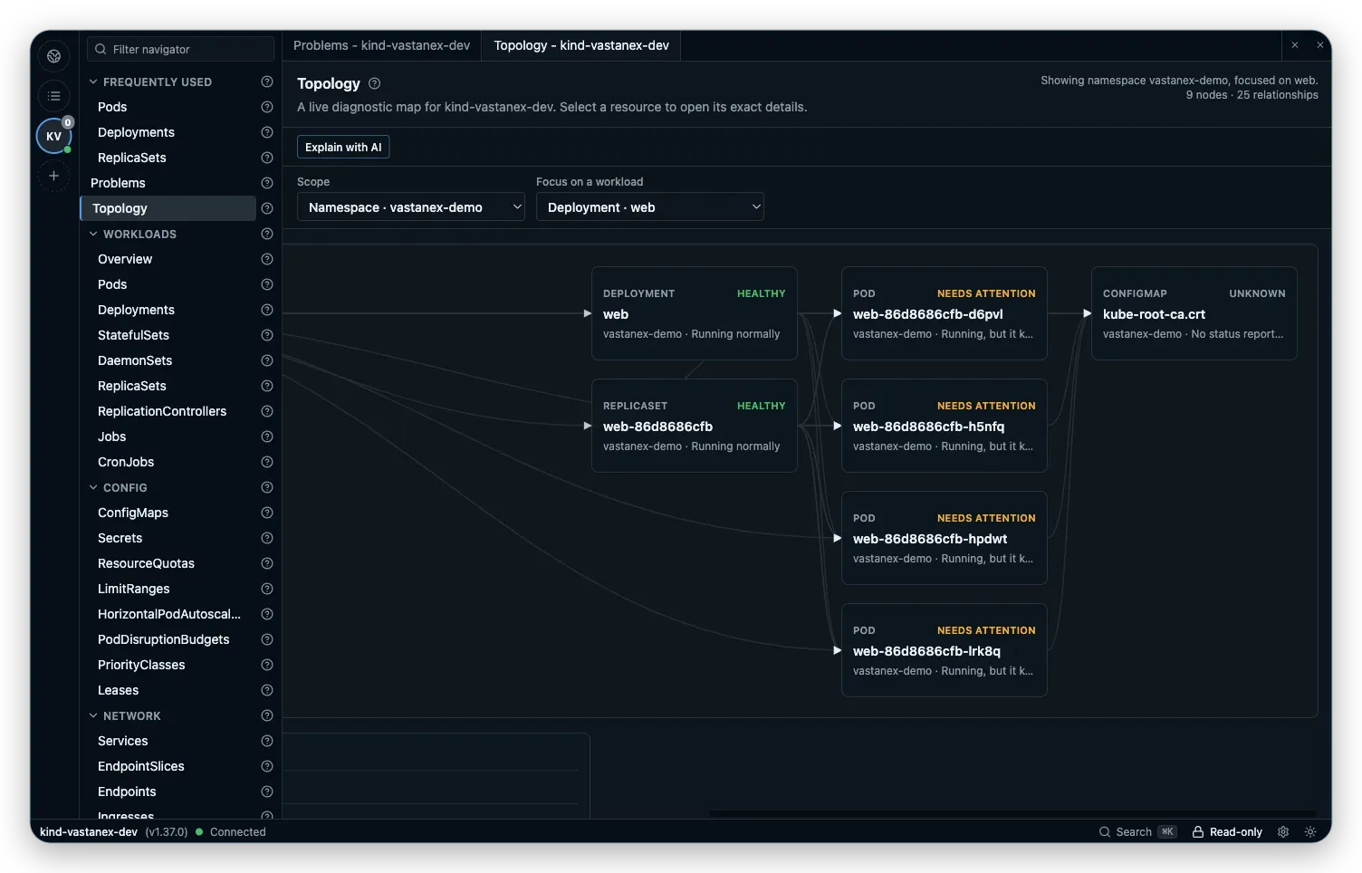Open the help icon beside EndpointSlices
1362x873 pixels.
[267, 766]
